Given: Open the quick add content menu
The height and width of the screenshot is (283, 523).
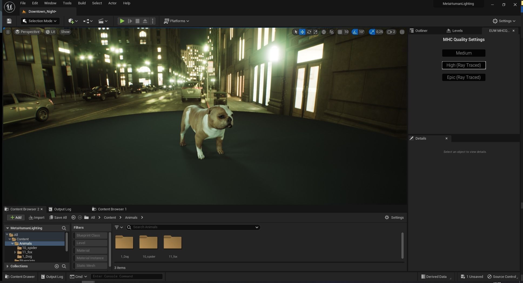Looking at the screenshot, I should click(x=73, y=21).
